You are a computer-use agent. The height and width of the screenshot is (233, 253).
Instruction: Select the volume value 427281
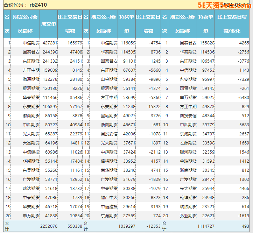(x=50, y=43)
